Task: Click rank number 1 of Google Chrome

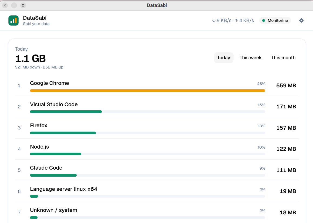Action: tap(19, 86)
